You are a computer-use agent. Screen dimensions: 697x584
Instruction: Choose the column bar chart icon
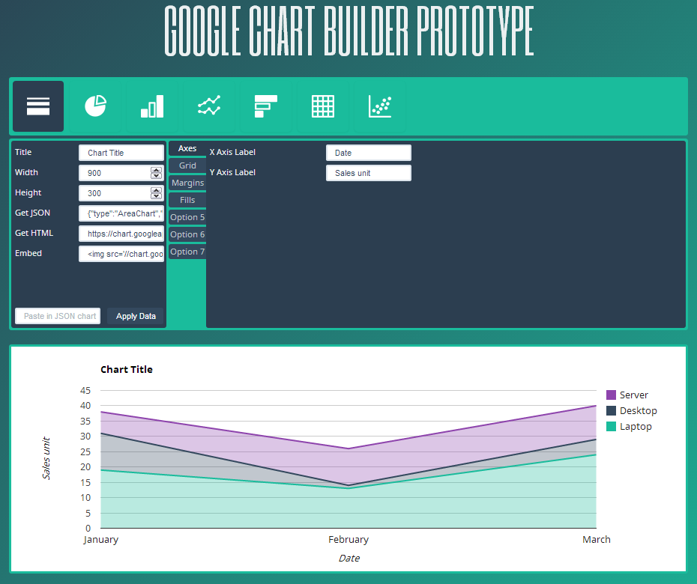(x=152, y=106)
